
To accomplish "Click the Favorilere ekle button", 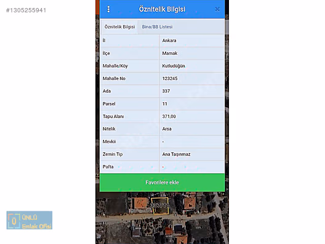I will 162,182.
